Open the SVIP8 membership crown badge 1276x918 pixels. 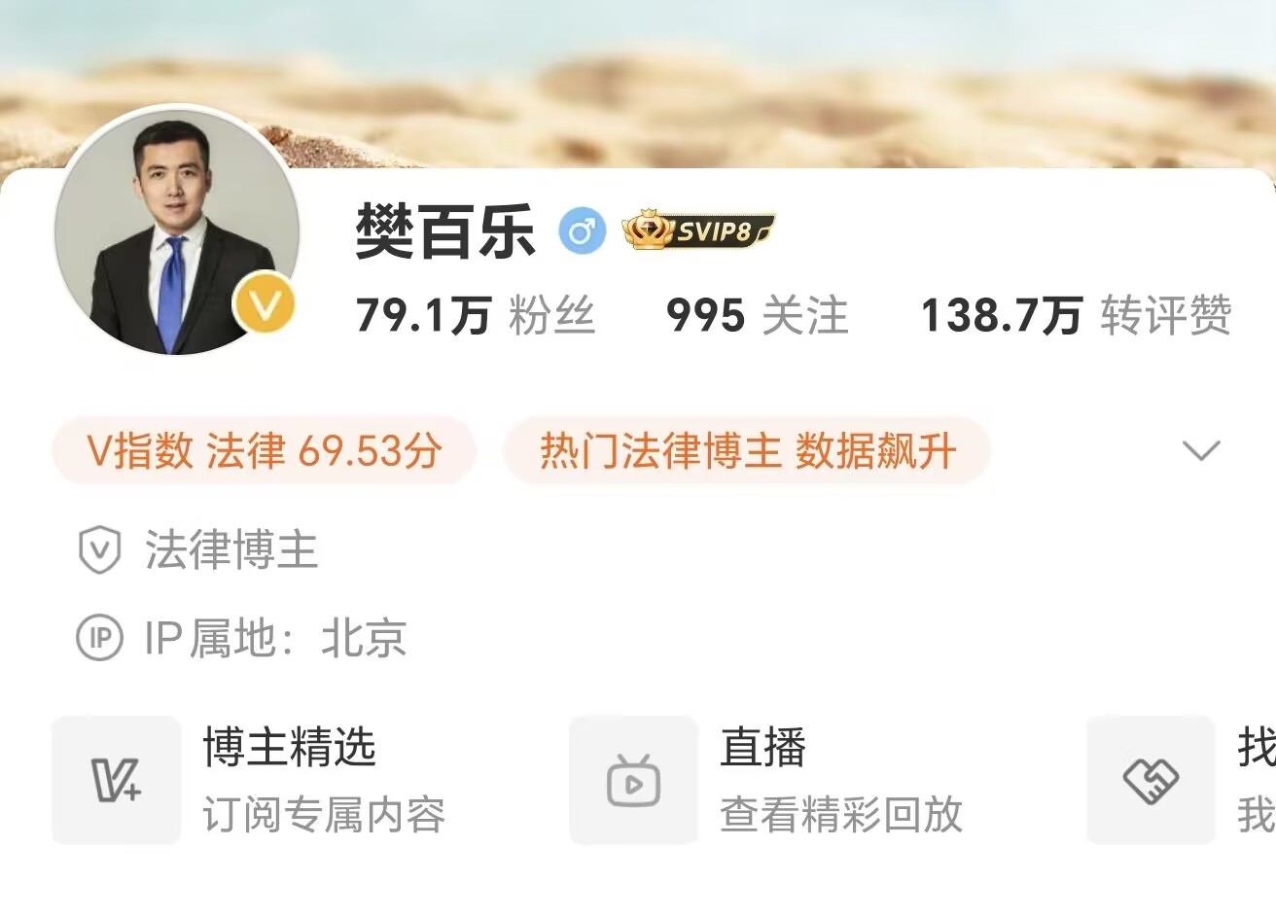[698, 231]
